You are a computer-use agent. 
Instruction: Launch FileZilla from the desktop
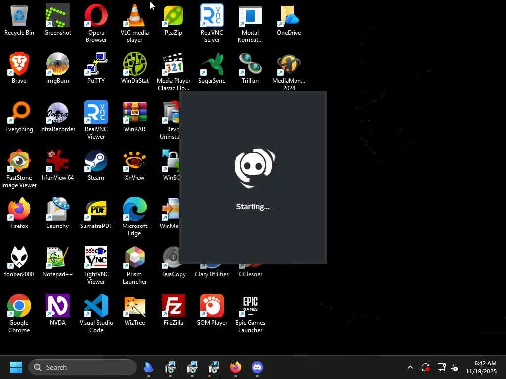pyautogui.click(x=173, y=310)
